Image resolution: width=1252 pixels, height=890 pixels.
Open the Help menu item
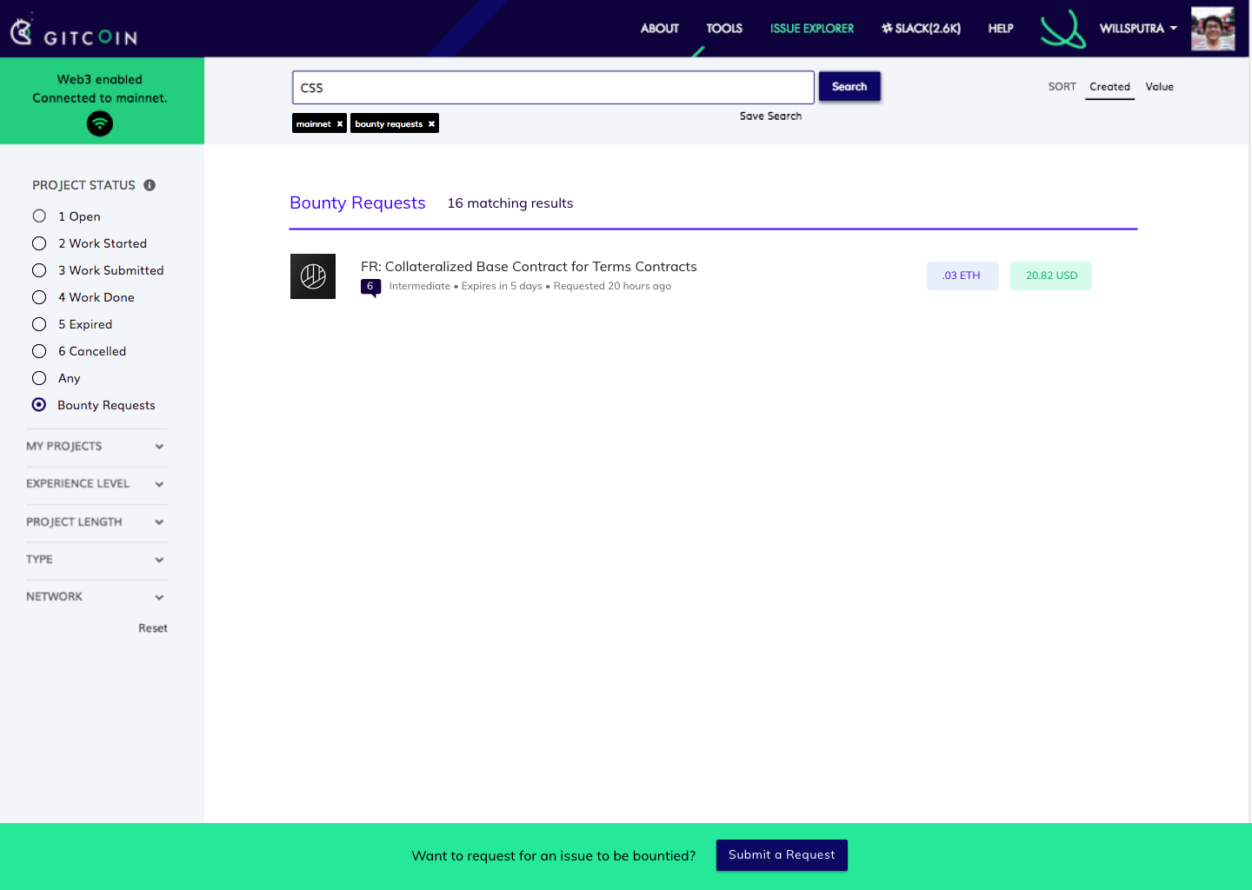[x=1001, y=29]
